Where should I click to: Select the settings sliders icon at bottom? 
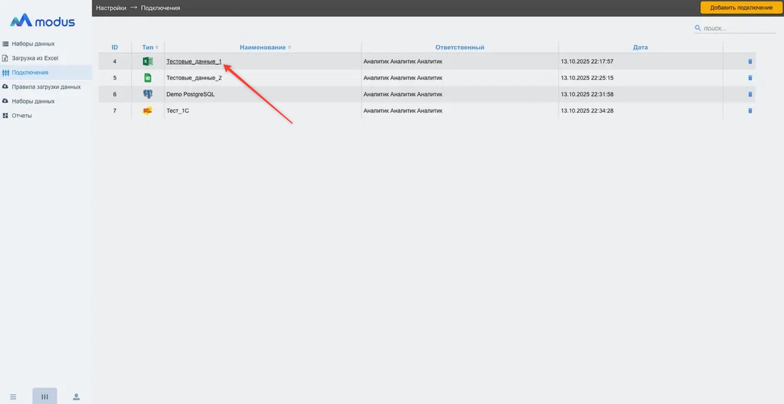coord(45,397)
